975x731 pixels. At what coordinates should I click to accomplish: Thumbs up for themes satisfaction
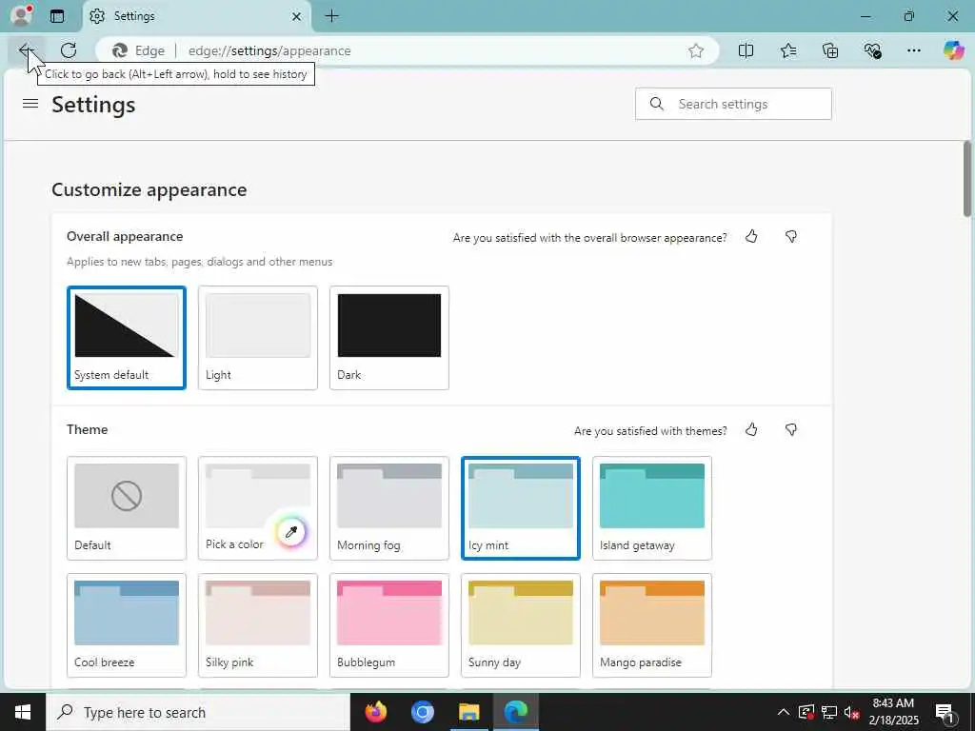tap(751, 429)
